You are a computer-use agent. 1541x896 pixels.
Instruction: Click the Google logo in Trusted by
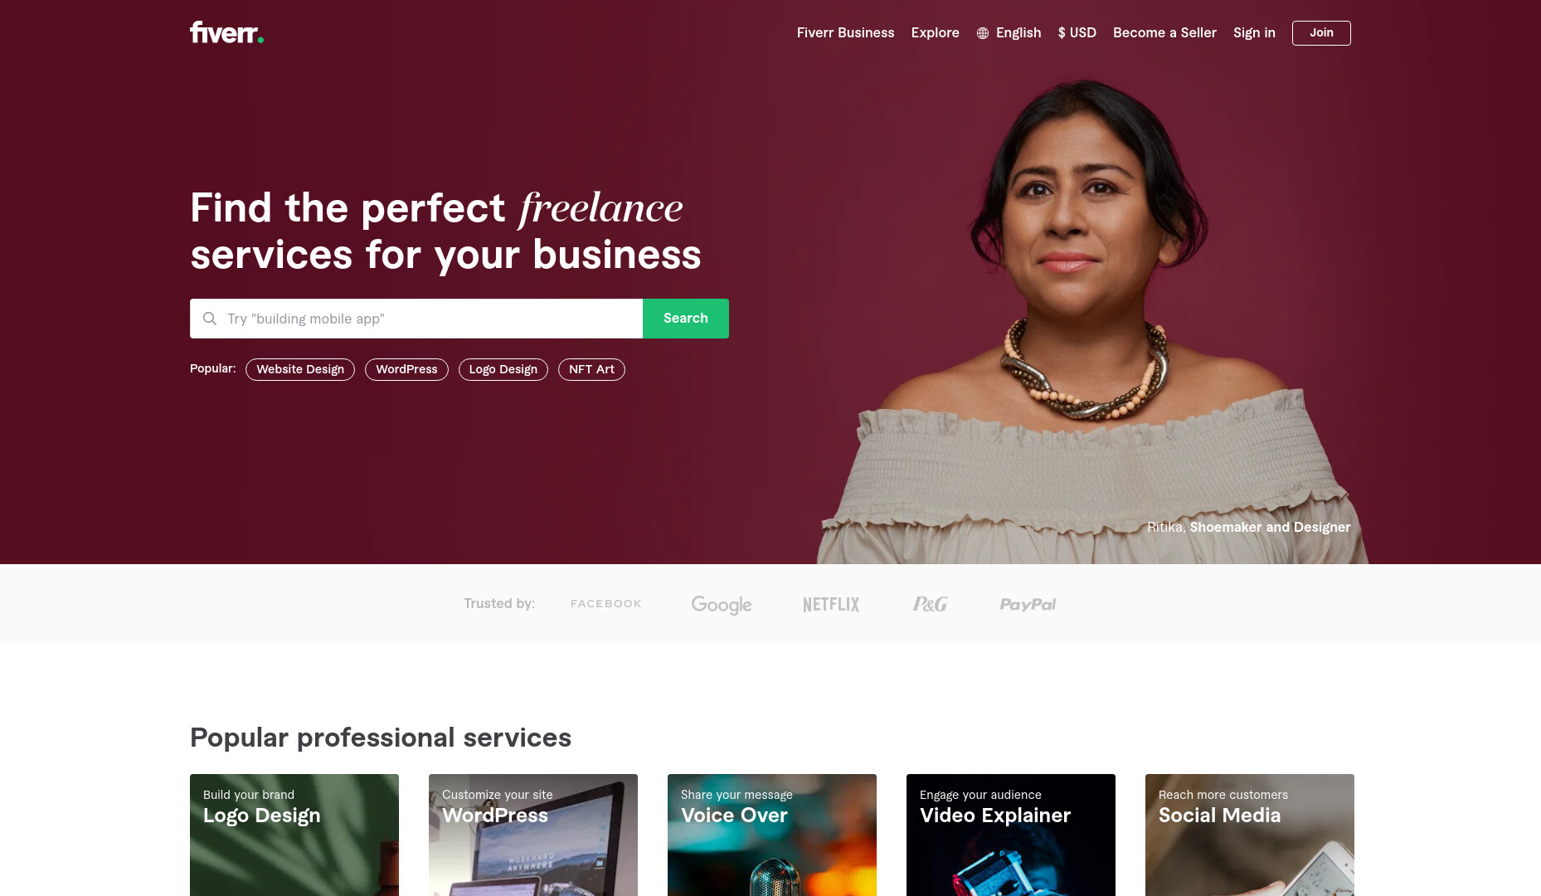click(x=722, y=605)
